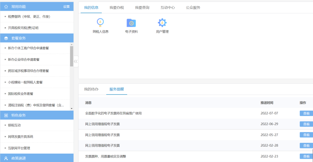Select message 全面数字化的电子发票将在我省推广使用
The height and width of the screenshot is (162, 313).
[x=113, y=113]
